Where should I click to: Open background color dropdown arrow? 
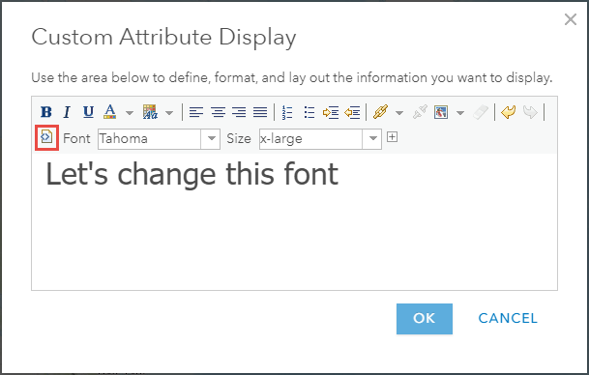click(x=169, y=113)
